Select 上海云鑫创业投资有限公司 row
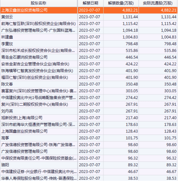 89,10
